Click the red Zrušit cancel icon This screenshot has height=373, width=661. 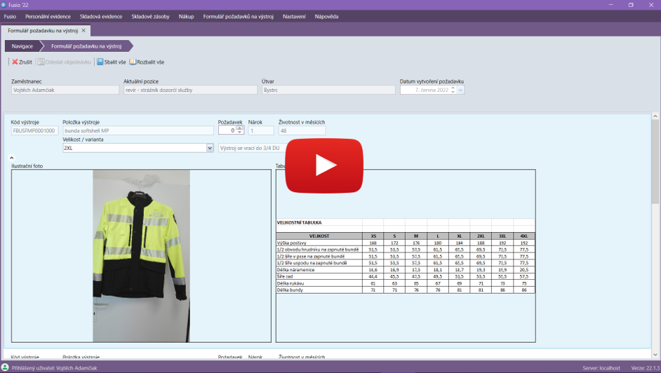coord(15,62)
